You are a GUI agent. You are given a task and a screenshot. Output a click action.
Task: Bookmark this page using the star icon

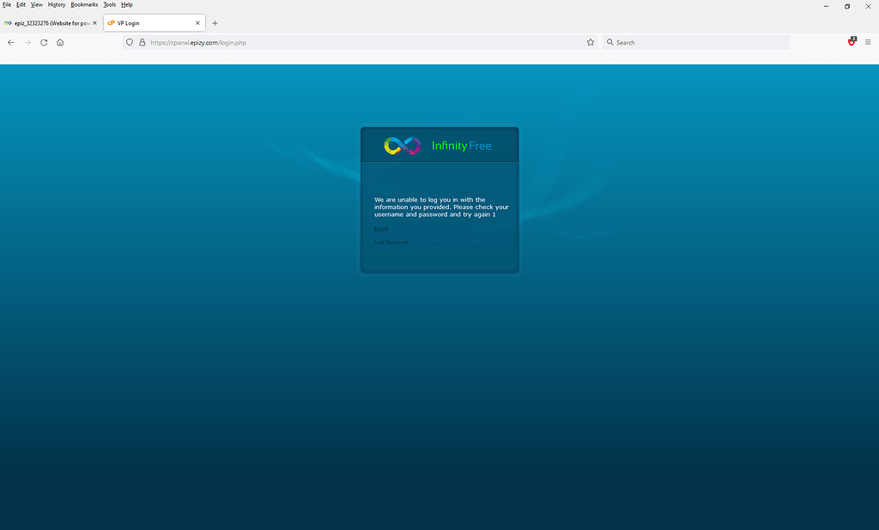coord(590,41)
